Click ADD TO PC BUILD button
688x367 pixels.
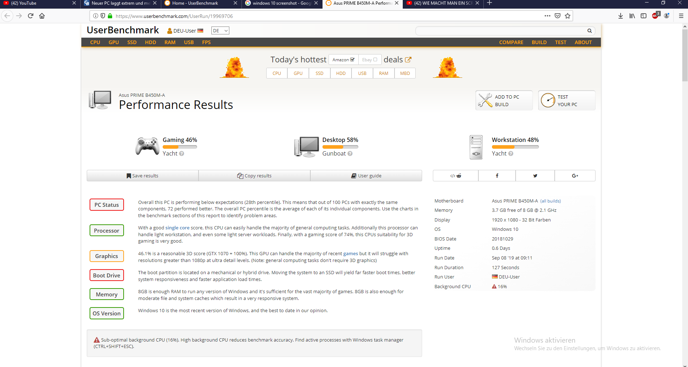504,100
